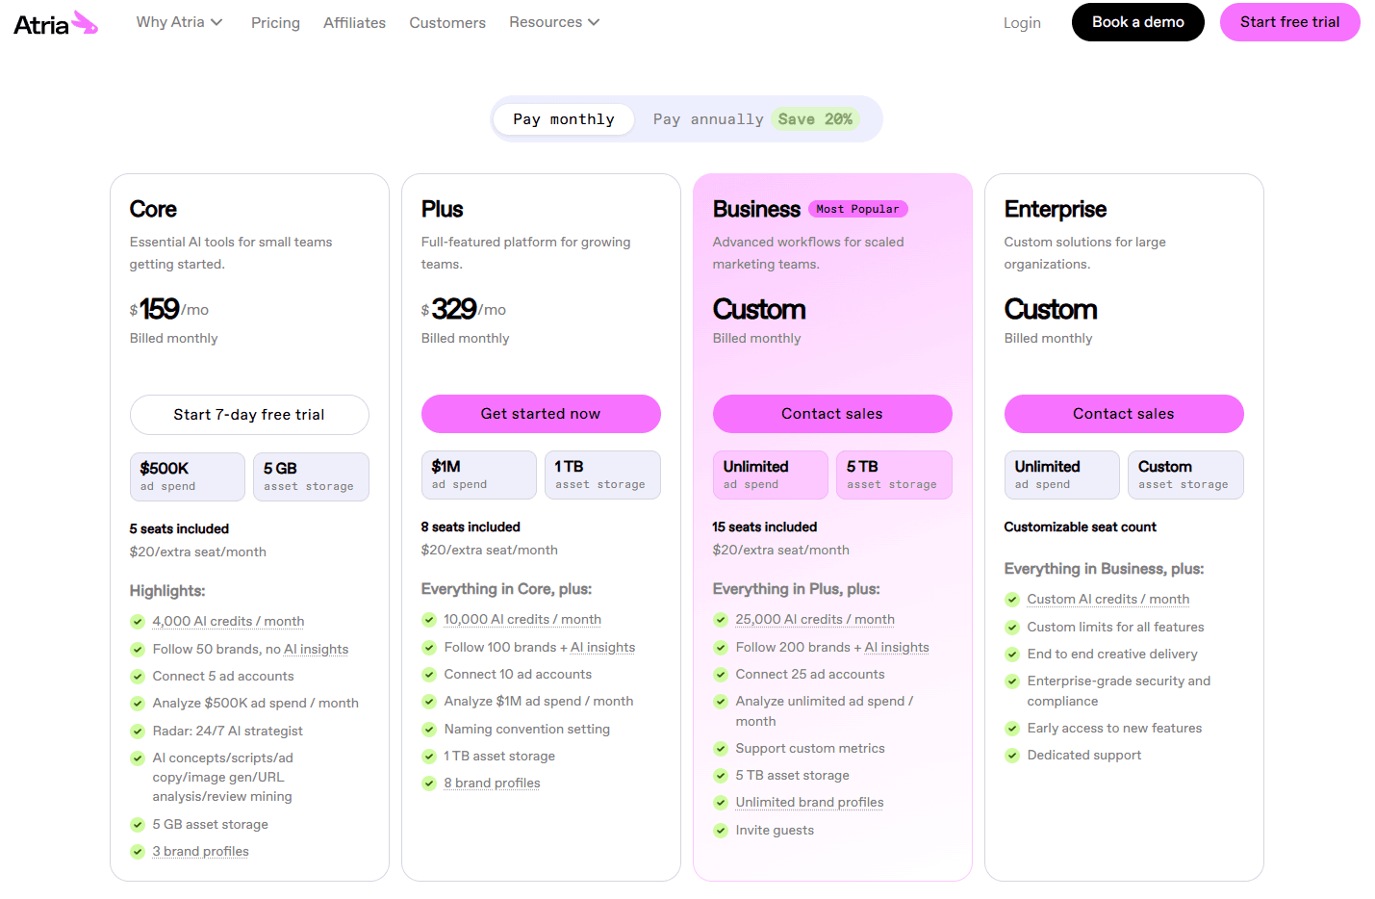This screenshot has height=899, width=1375.
Task: Click checkmark icon next to Naming convention setting
Action: click(x=429, y=730)
